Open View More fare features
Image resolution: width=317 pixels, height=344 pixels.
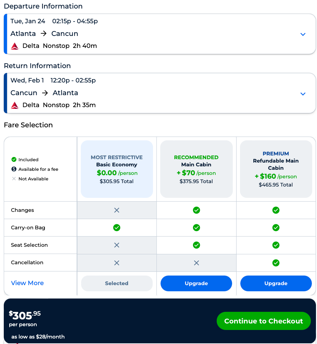tap(27, 283)
